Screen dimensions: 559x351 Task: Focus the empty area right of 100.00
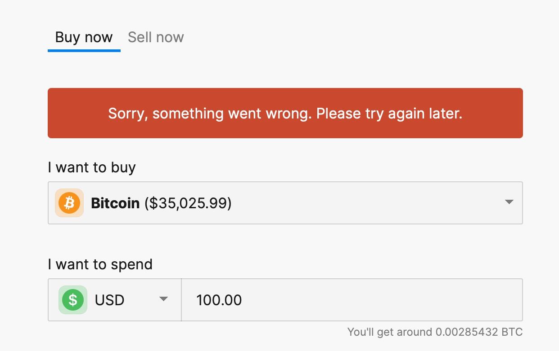383,300
